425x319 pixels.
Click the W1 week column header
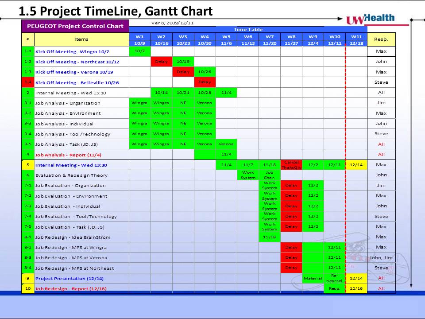pyautogui.click(x=139, y=37)
